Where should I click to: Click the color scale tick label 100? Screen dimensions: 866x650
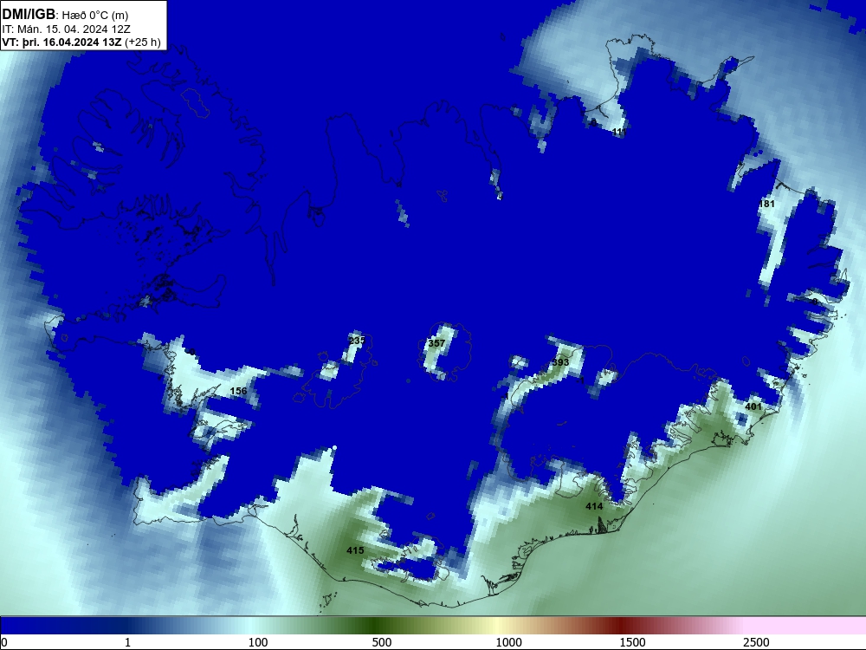pyautogui.click(x=258, y=642)
